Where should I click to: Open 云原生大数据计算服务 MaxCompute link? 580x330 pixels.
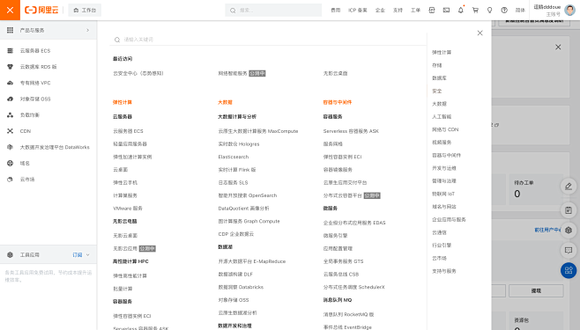[258, 131]
